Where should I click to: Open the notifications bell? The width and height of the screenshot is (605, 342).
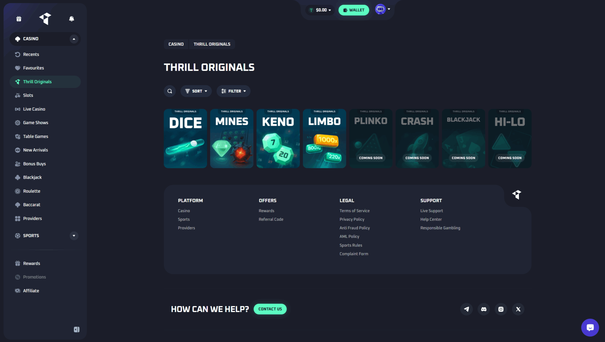[72, 19]
